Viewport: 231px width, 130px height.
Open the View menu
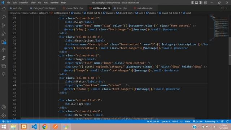tap(33, 3)
